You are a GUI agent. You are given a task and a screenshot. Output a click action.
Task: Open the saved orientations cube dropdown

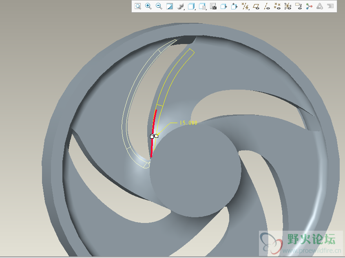click(191, 6)
